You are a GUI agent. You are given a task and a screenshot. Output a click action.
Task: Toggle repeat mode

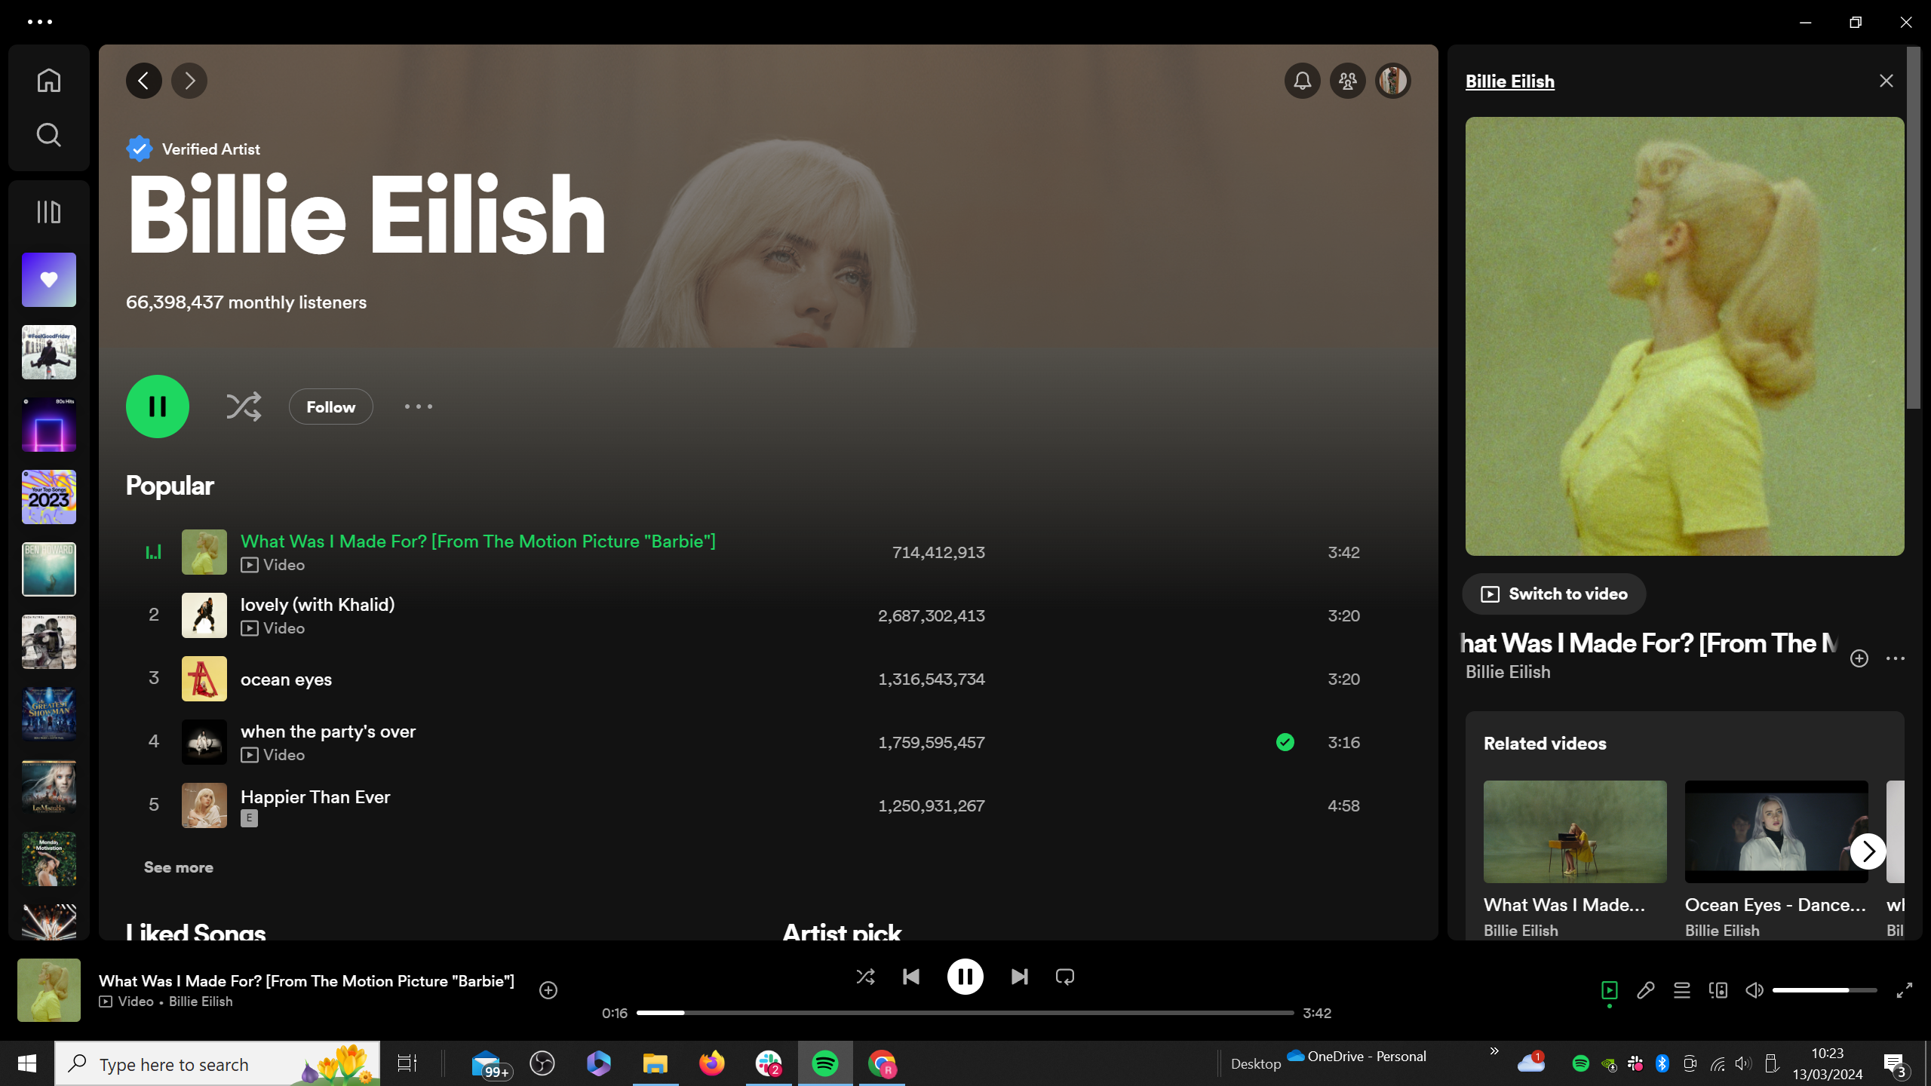click(1065, 977)
